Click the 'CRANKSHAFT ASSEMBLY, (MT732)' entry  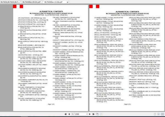pyautogui.click(x=68, y=50)
